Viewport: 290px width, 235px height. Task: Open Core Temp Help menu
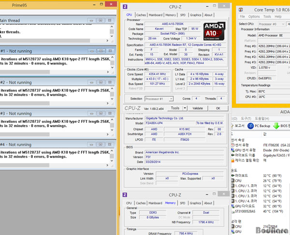pos(278,16)
